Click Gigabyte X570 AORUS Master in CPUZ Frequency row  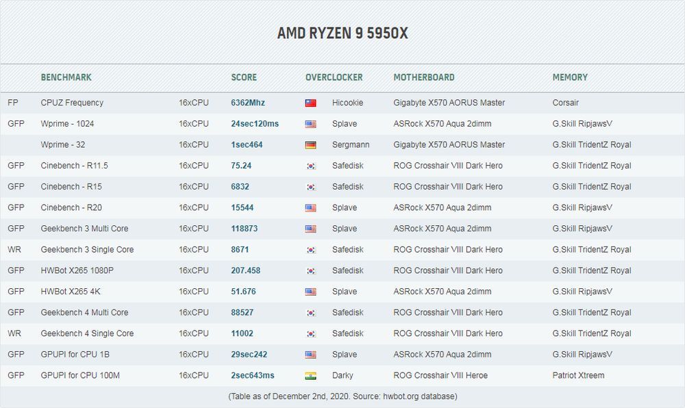449,103
